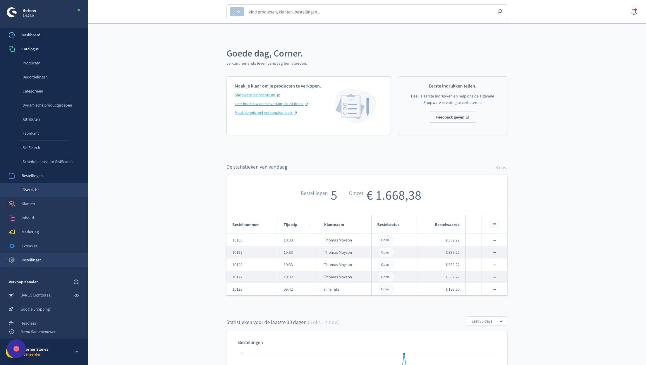Screen dimensions: 646x365
Task: Click Open status of order 10127
Action: tap(385, 277)
